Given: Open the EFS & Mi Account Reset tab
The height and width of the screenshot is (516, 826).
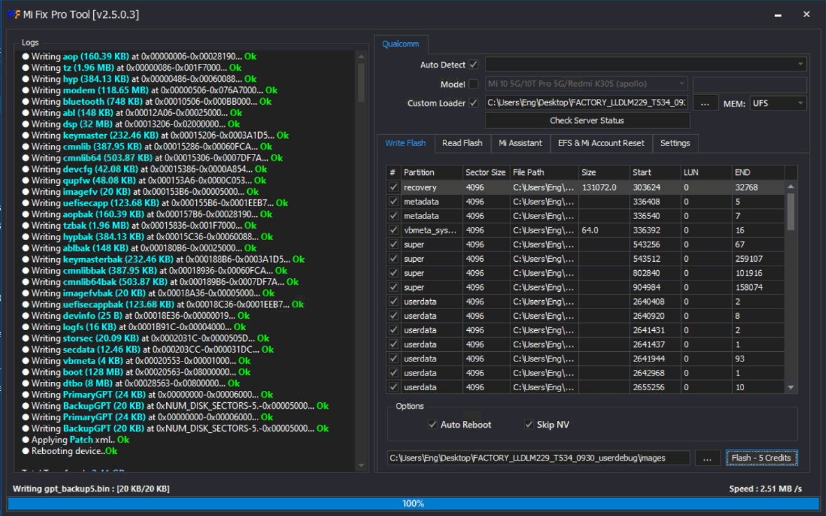Looking at the screenshot, I should [x=601, y=143].
